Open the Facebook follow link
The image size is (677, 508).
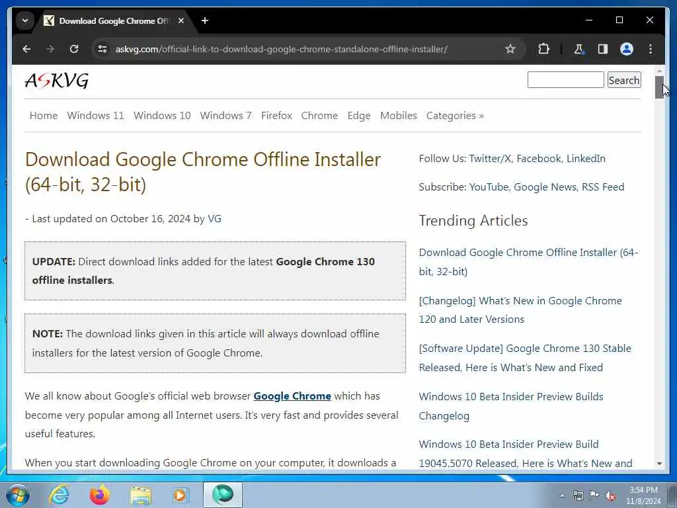[539, 159]
